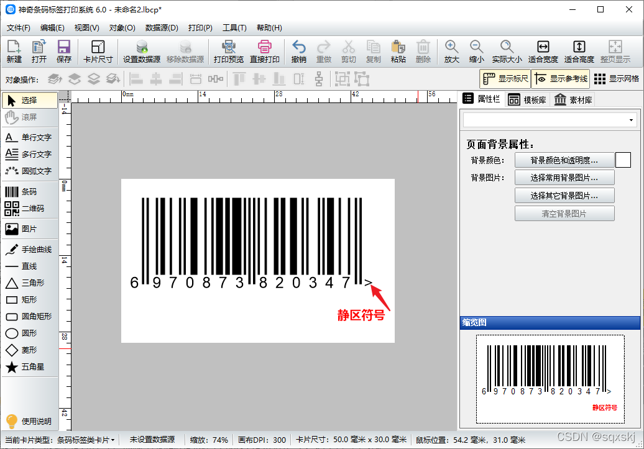Screen dimensions: 644x449
Task: Click the red 静区符号 text on canvas
Action: pyautogui.click(x=361, y=315)
